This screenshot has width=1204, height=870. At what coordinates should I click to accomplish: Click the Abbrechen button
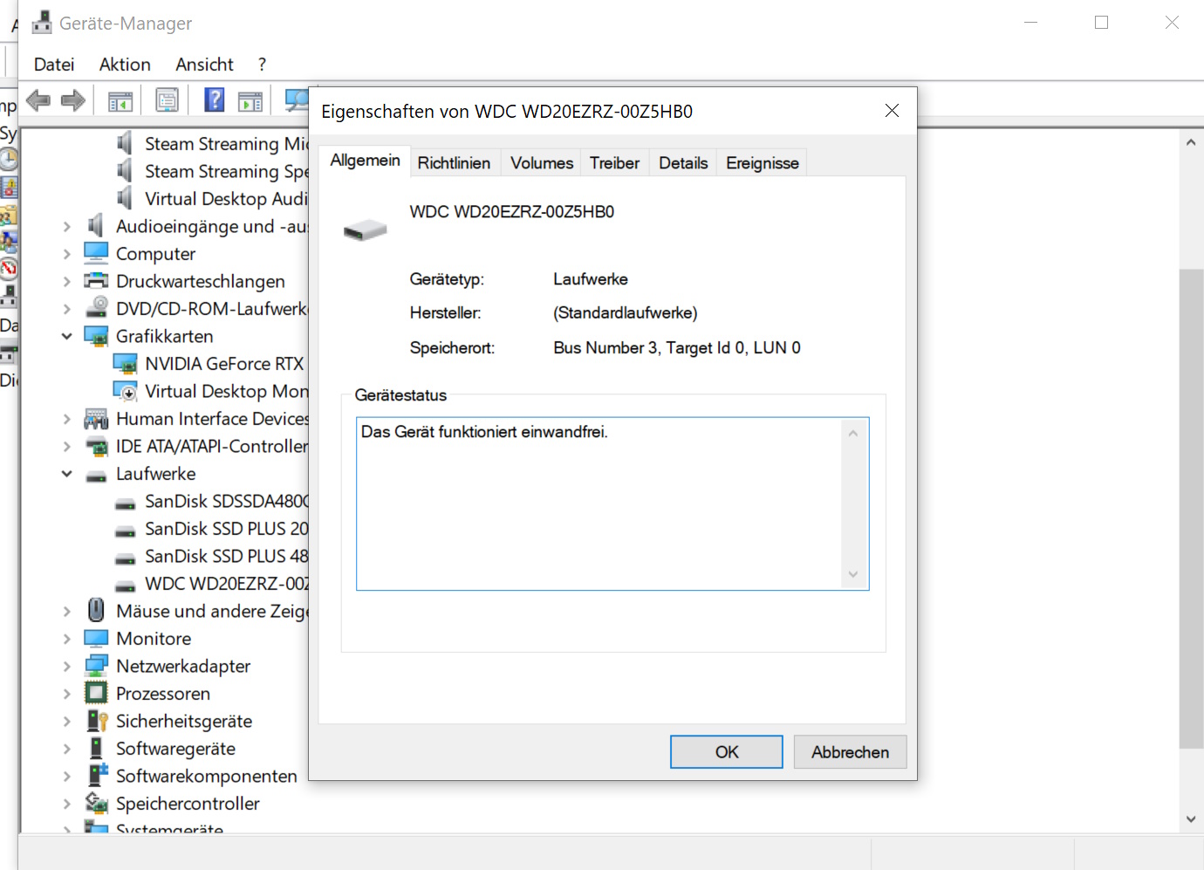[x=849, y=752]
